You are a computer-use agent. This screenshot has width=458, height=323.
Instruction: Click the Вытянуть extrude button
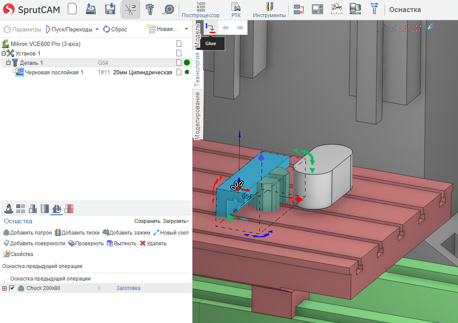click(x=122, y=243)
